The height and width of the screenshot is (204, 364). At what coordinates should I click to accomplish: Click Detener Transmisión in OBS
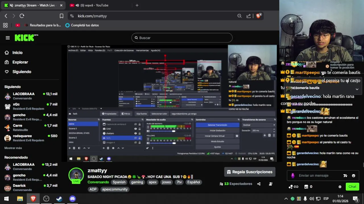(217, 125)
